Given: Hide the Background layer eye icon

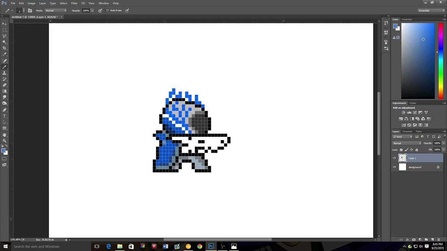Looking at the screenshot, I should point(395,167).
